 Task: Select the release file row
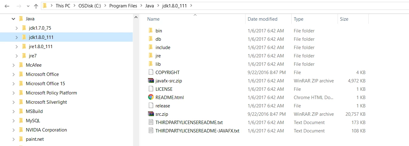pyautogui.click(x=257, y=106)
